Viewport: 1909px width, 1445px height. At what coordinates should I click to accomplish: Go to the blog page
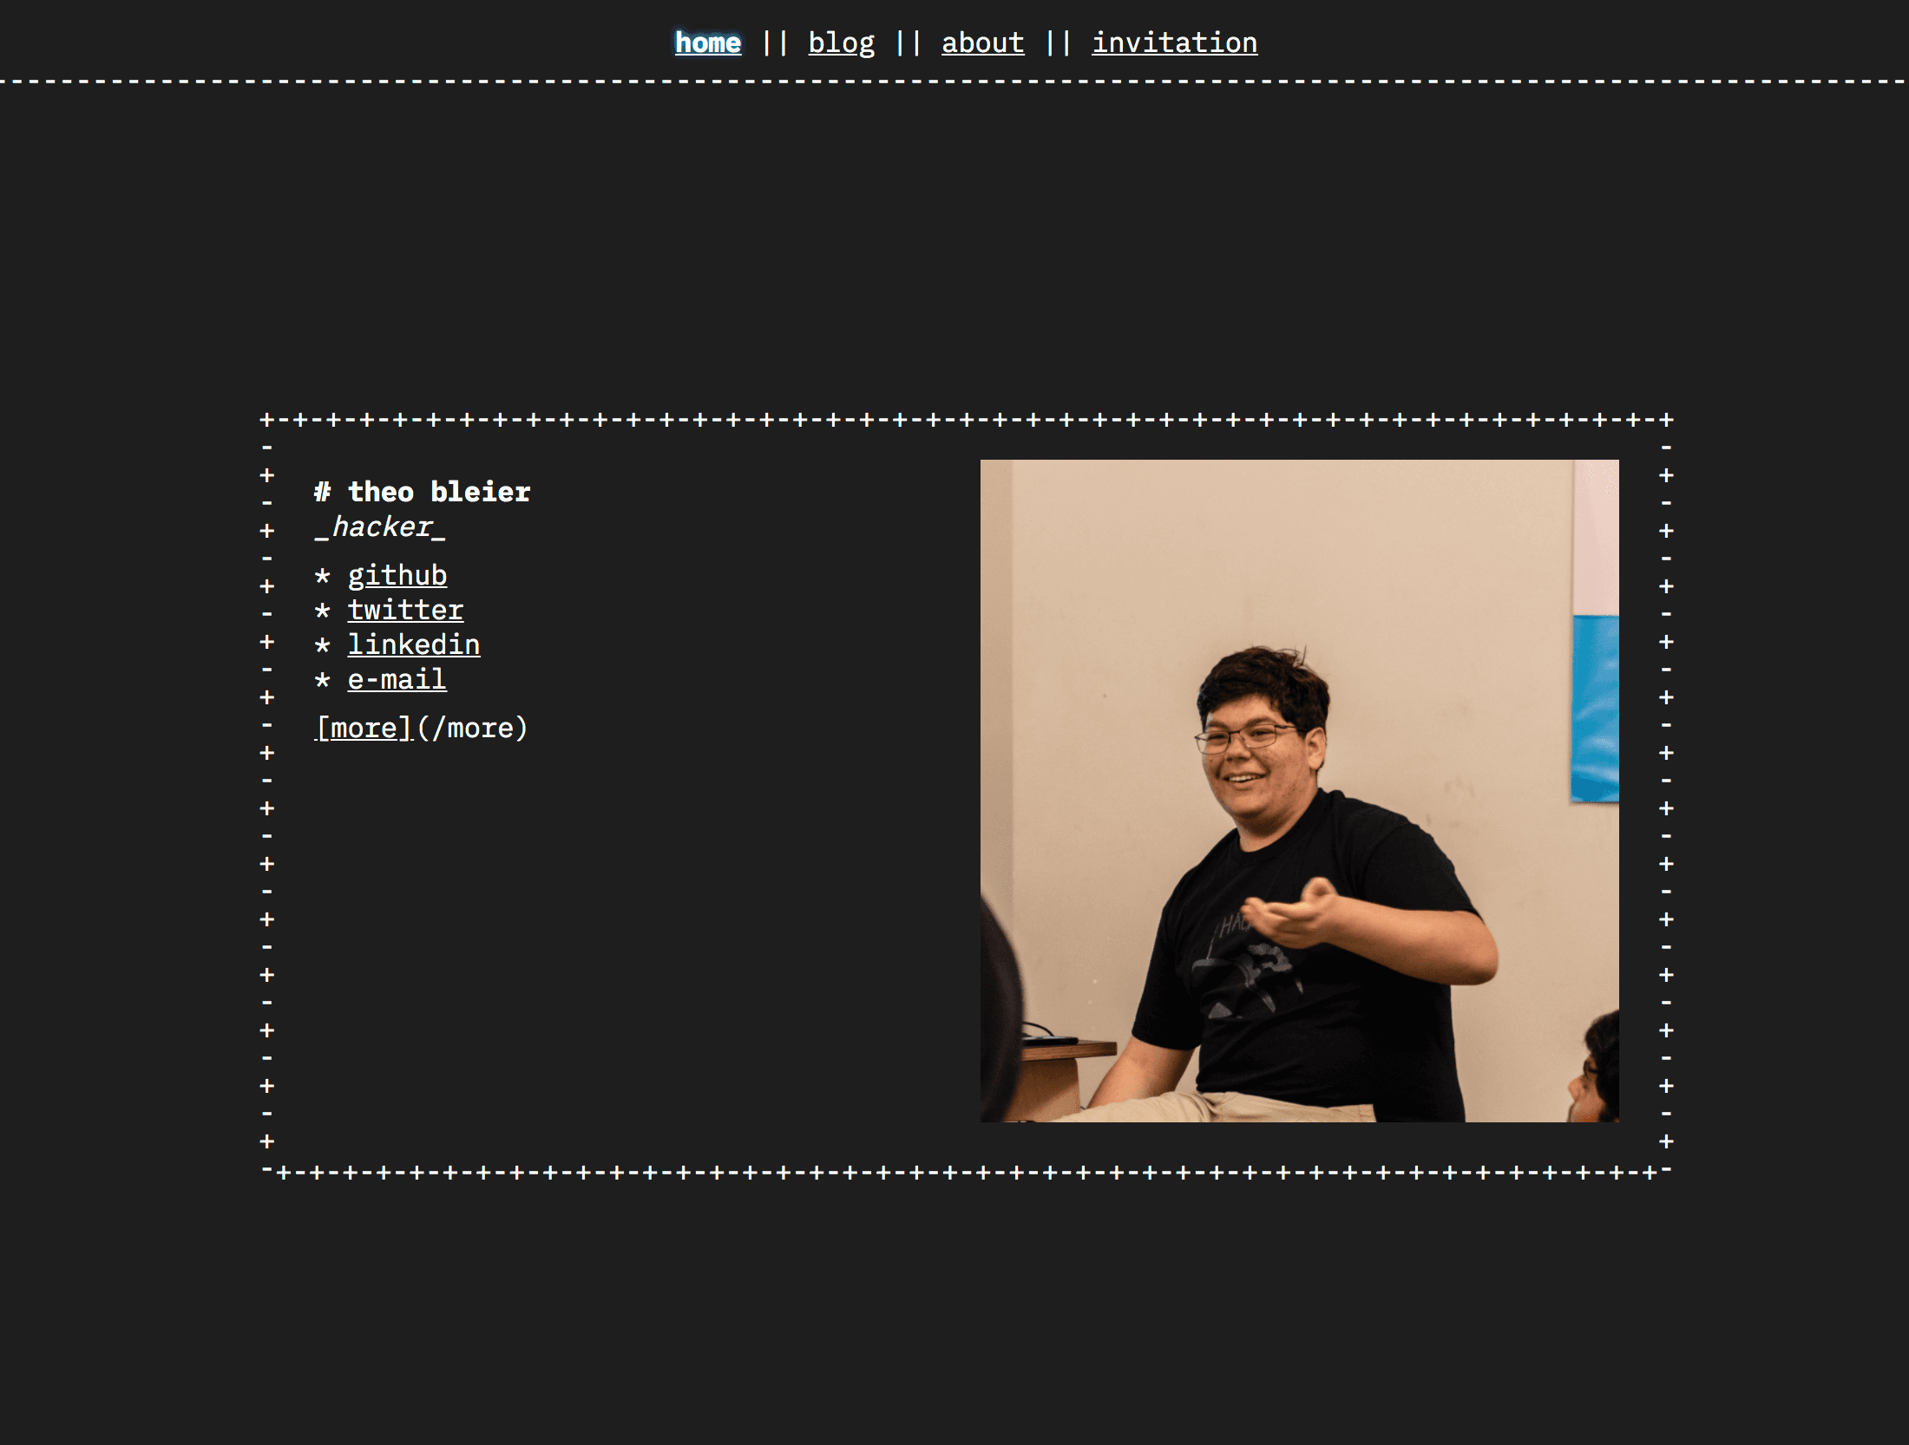(x=841, y=42)
